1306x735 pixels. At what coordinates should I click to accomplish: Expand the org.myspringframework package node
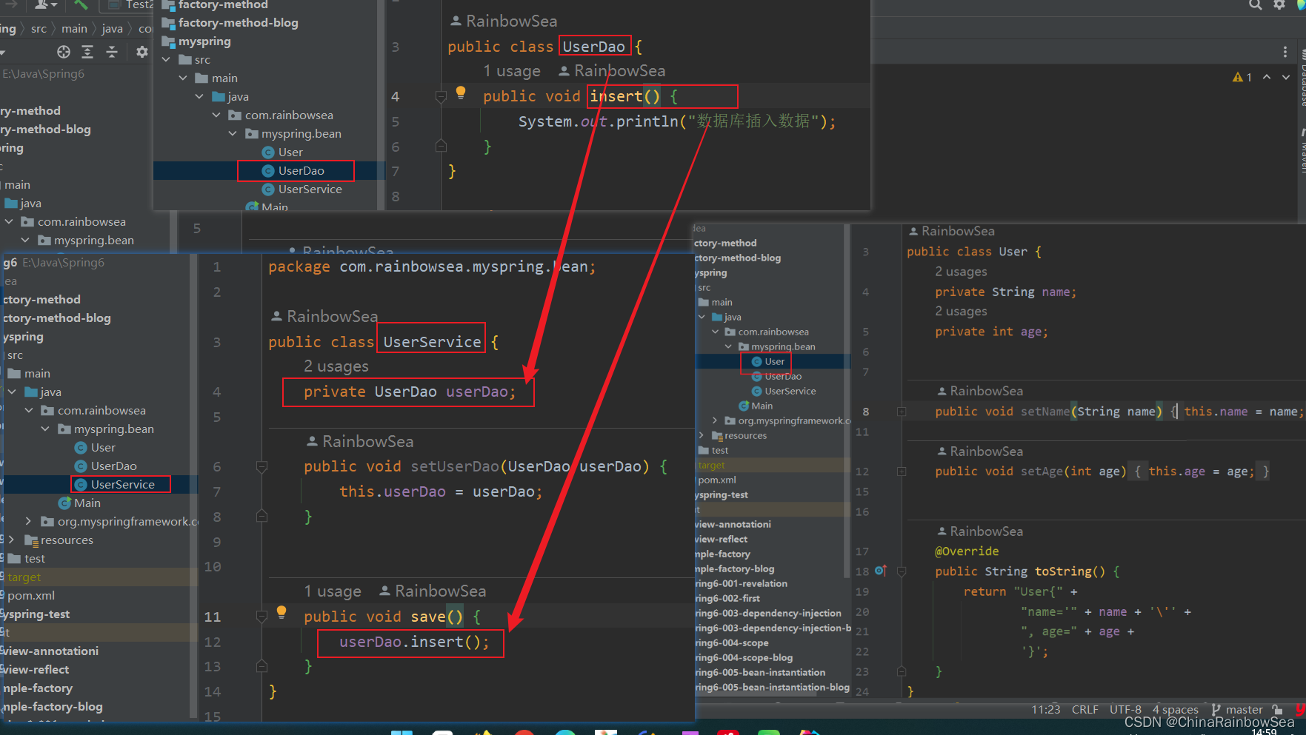pyautogui.click(x=28, y=521)
